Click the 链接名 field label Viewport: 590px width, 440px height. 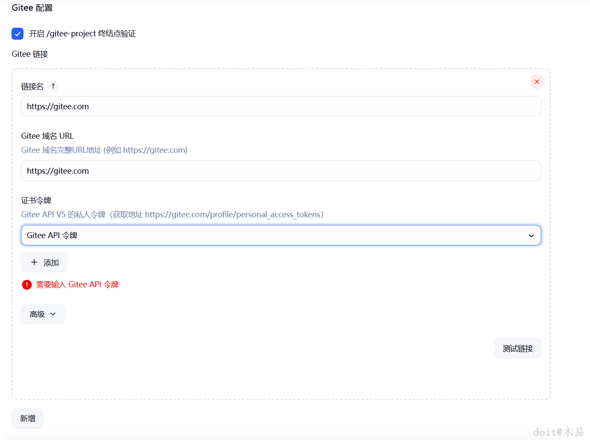pyautogui.click(x=32, y=87)
